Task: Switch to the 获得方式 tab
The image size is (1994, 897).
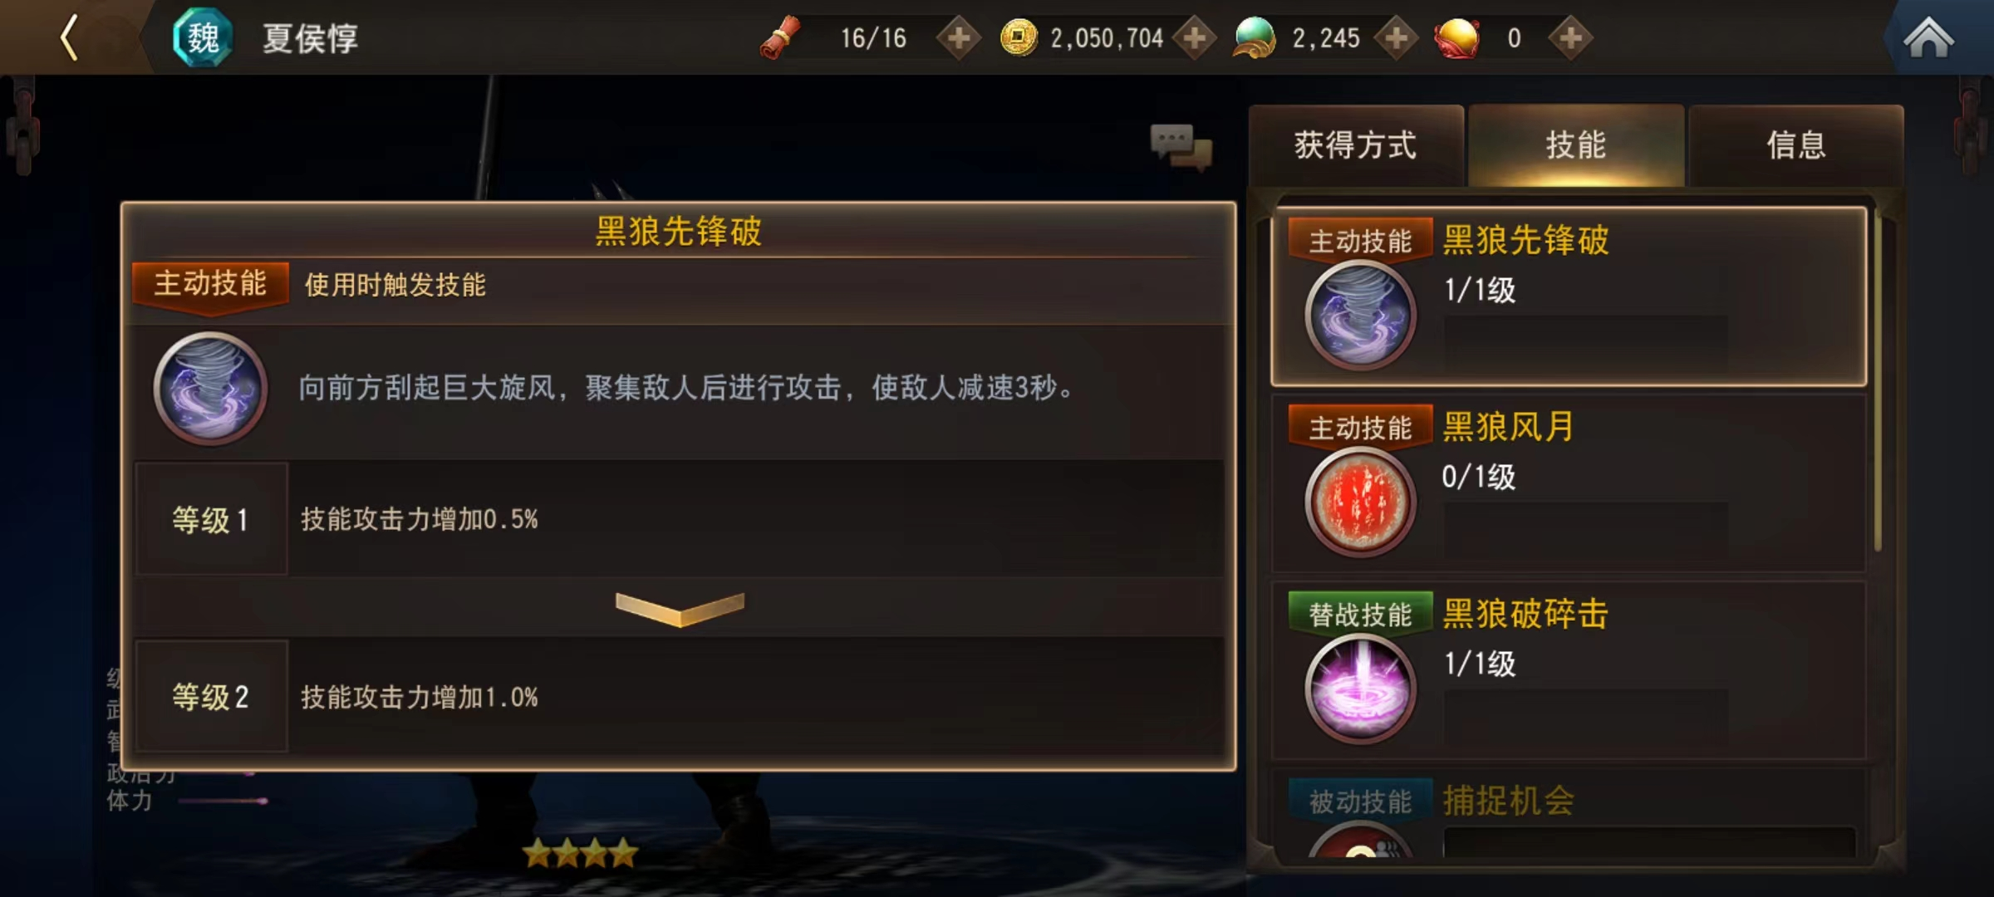Action: [1356, 145]
